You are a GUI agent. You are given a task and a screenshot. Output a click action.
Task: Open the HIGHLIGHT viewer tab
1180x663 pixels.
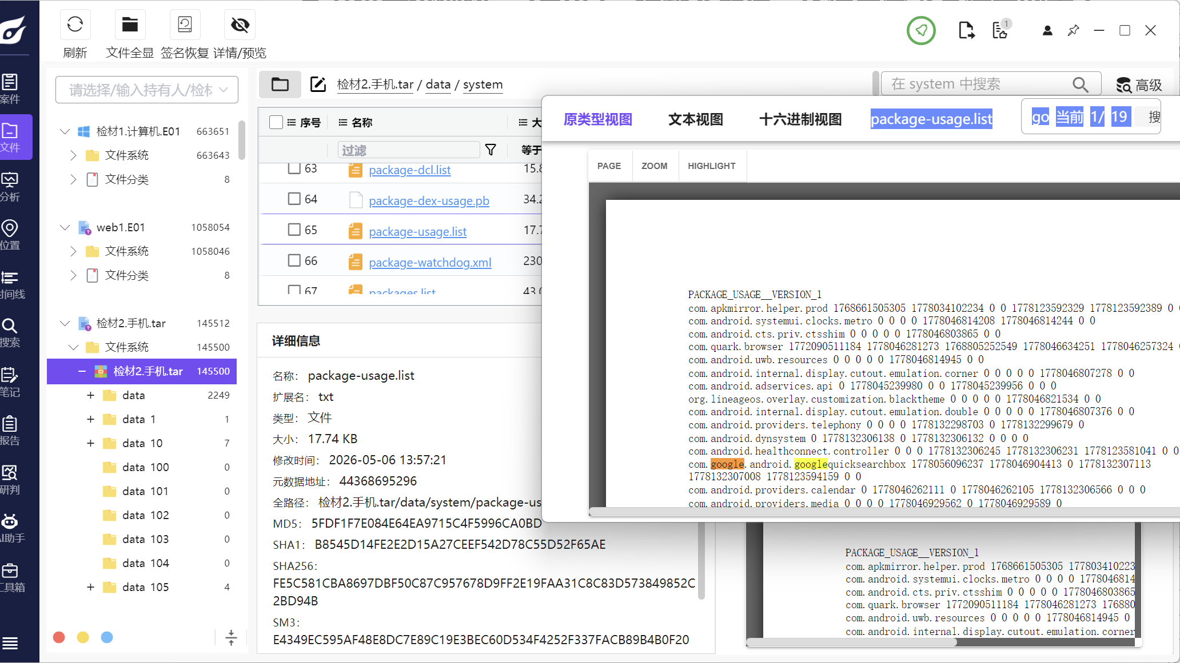coord(712,166)
